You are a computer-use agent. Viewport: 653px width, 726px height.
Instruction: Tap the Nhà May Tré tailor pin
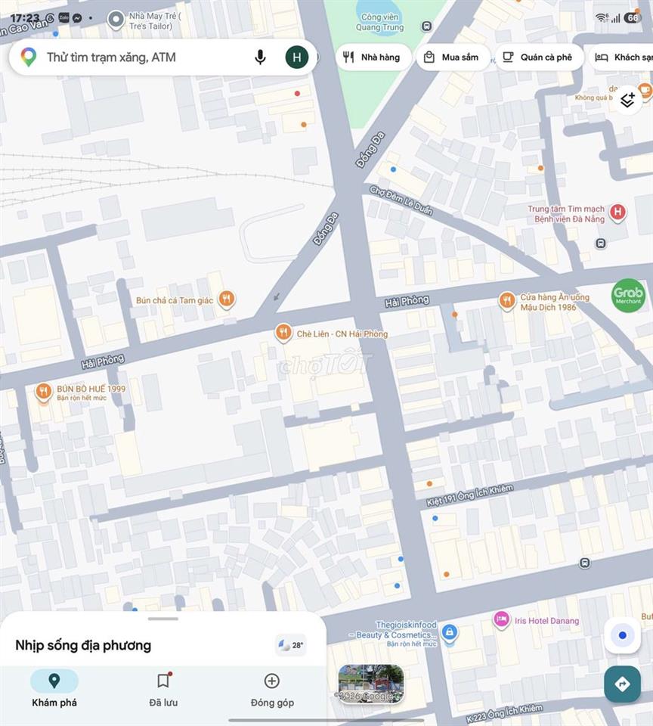pos(116,20)
